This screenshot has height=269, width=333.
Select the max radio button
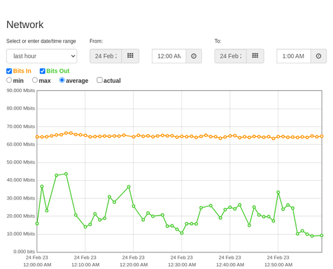[35, 80]
